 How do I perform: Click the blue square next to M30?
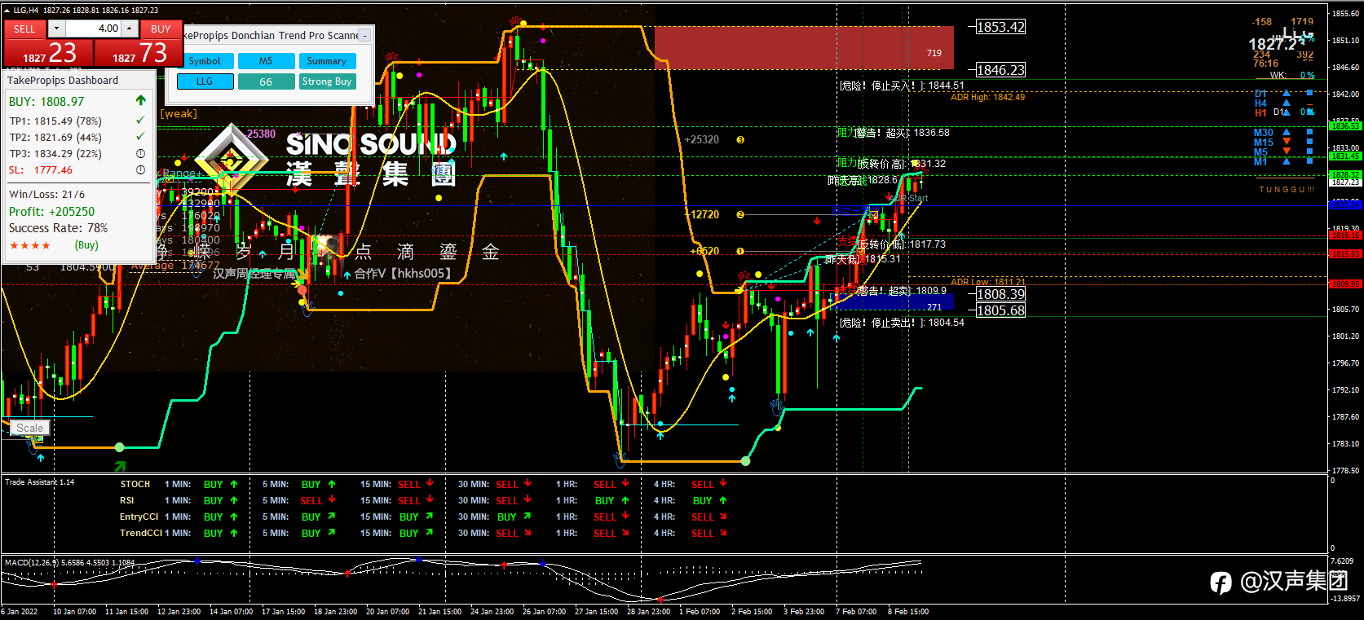pos(1310,132)
